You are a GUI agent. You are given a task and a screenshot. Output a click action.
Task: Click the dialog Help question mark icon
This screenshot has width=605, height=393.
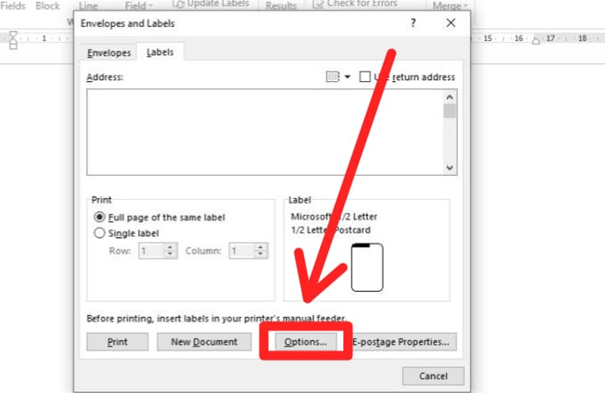point(412,24)
